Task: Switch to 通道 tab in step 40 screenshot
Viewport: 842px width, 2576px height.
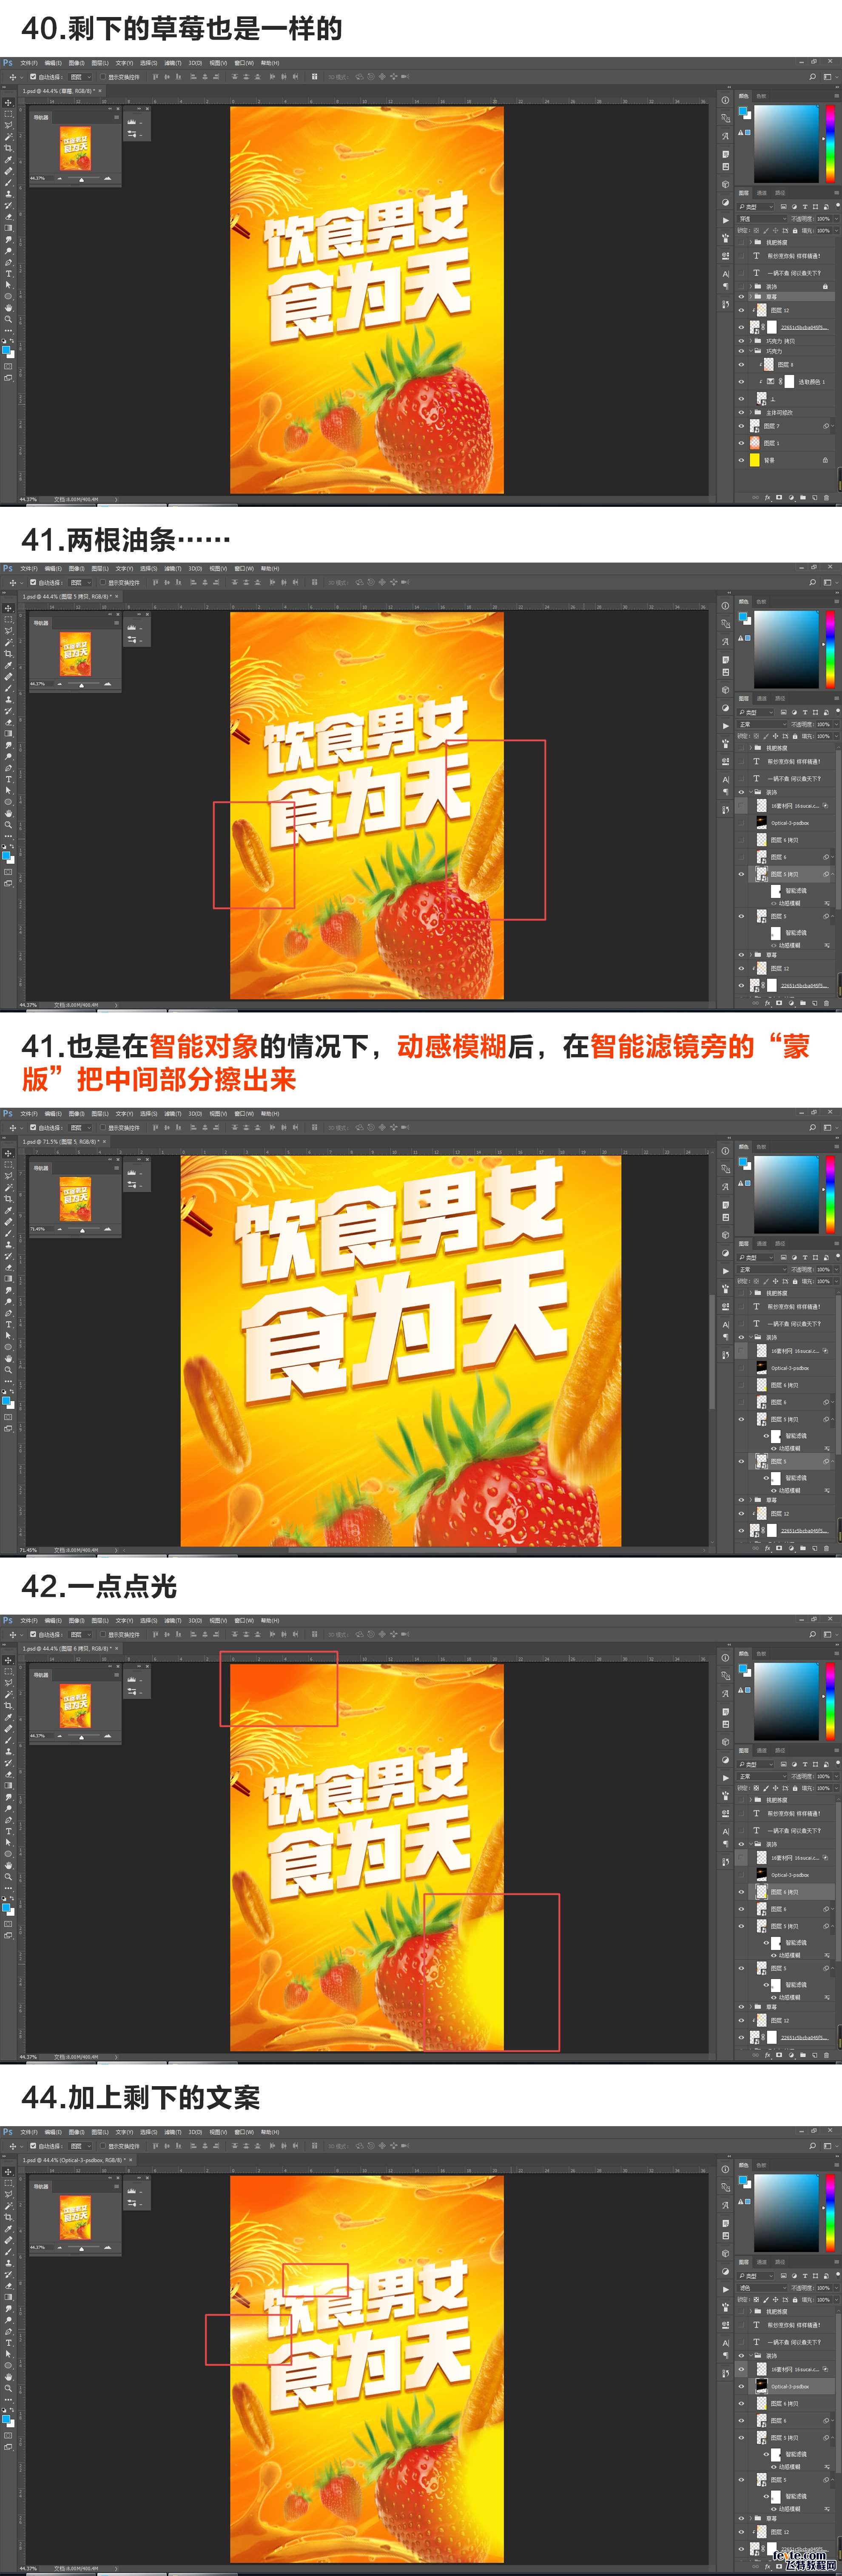Action: coord(762,193)
